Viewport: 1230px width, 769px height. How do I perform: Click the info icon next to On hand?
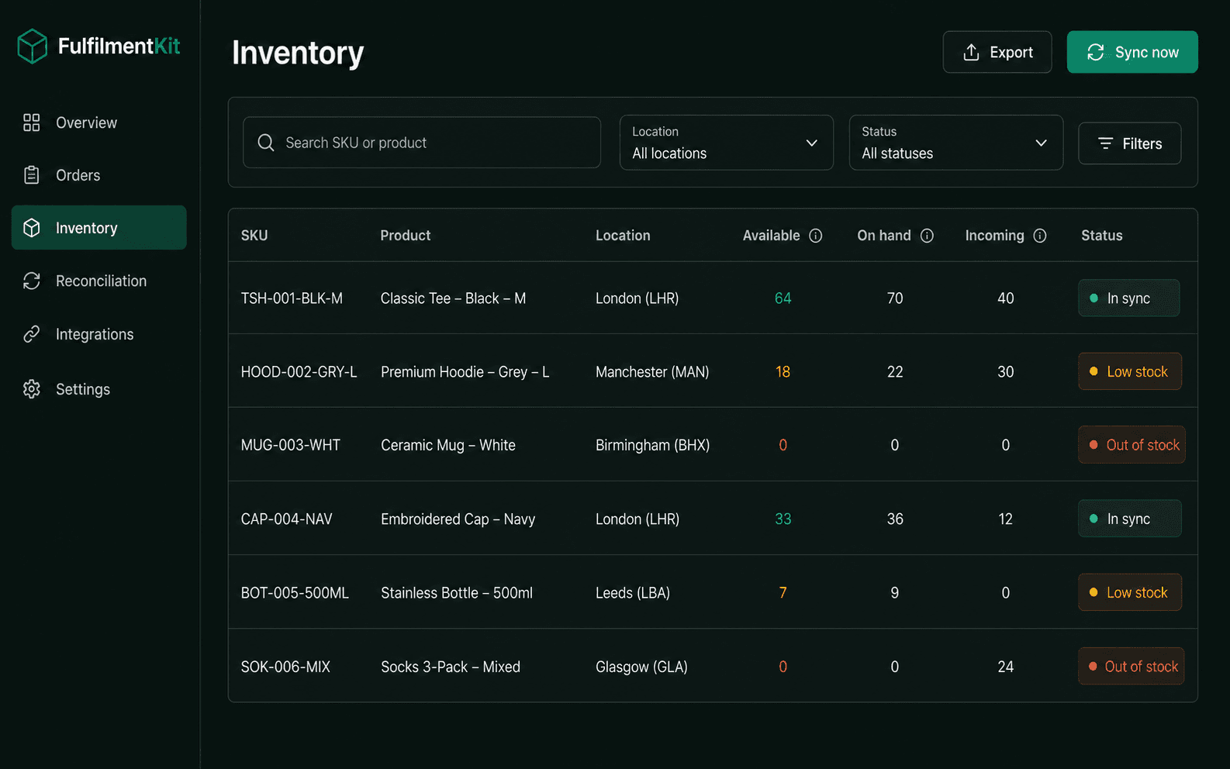(927, 236)
